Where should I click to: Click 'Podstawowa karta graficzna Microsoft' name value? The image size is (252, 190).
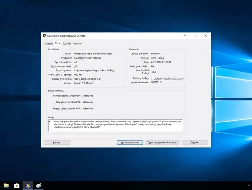click(x=93, y=54)
